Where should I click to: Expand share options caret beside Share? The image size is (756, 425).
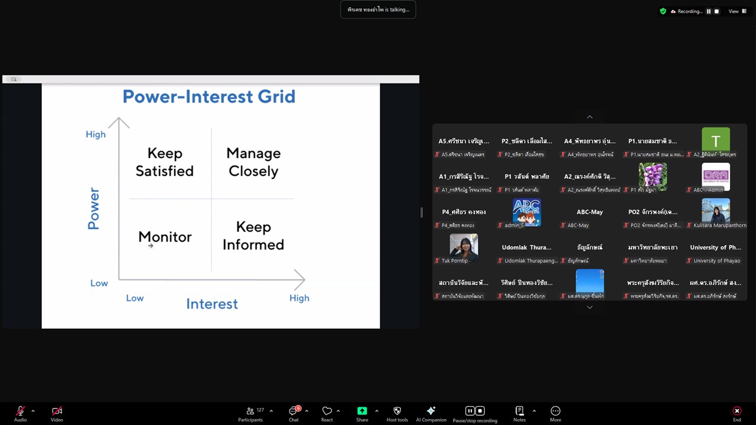(376, 411)
